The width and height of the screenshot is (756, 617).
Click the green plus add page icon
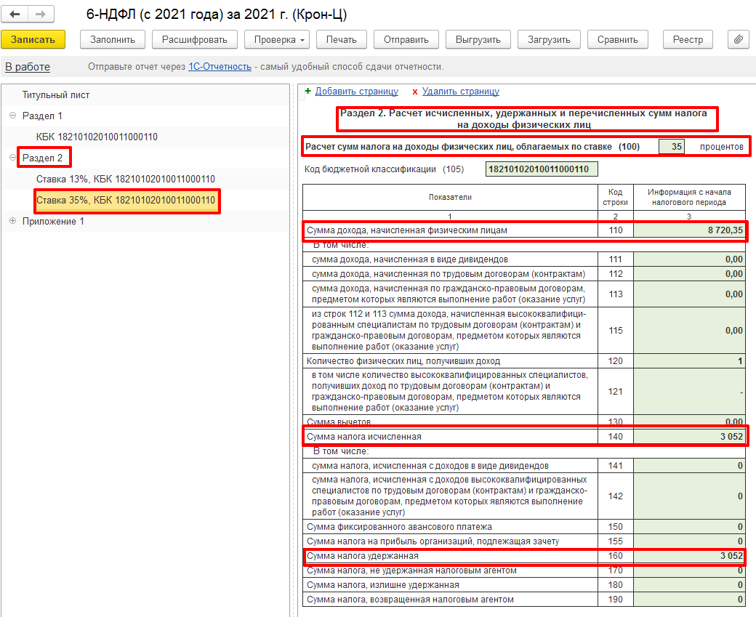(x=307, y=92)
